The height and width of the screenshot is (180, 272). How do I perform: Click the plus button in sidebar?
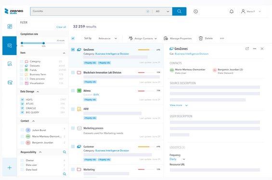click(10, 167)
